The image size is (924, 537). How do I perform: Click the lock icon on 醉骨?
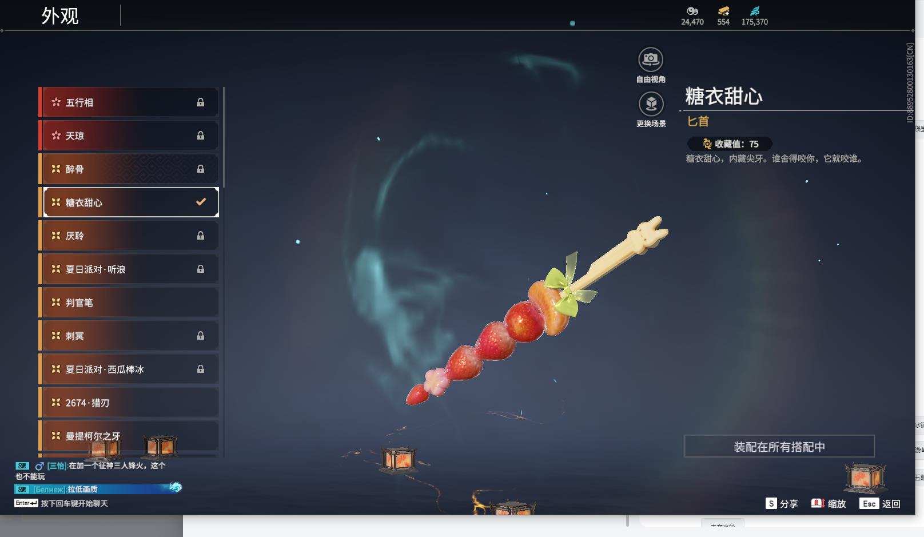pyautogui.click(x=201, y=169)
